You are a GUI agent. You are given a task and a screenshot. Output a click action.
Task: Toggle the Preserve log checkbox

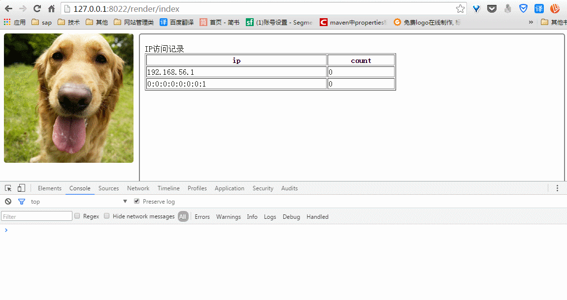[x=136, y=201]
